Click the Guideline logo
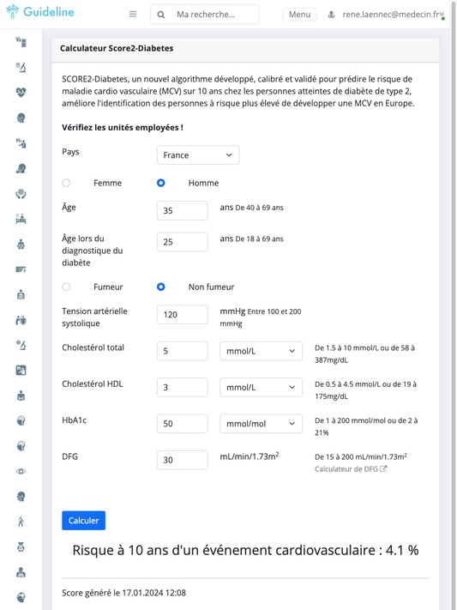 pos(40,12)
